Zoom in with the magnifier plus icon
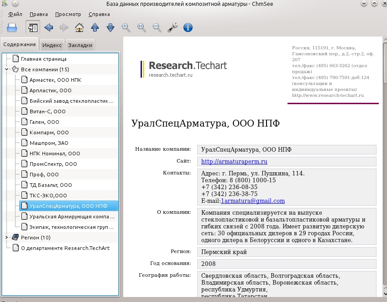This screenshot has width=387, height=302. click(x=126, y=27)
